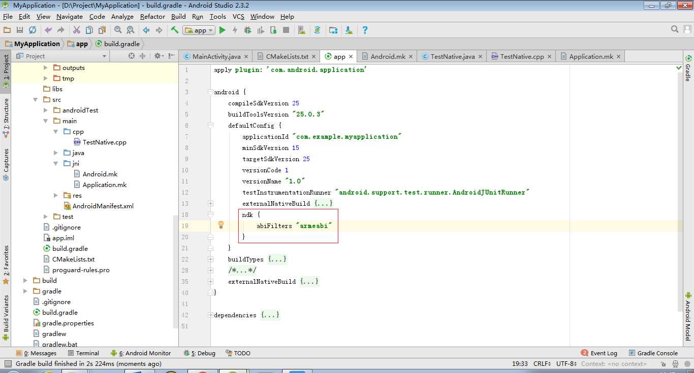Viewport: 694px width, 373px height.
Task: Click the MyApplication breadcrumb
Action: (32, 44)
